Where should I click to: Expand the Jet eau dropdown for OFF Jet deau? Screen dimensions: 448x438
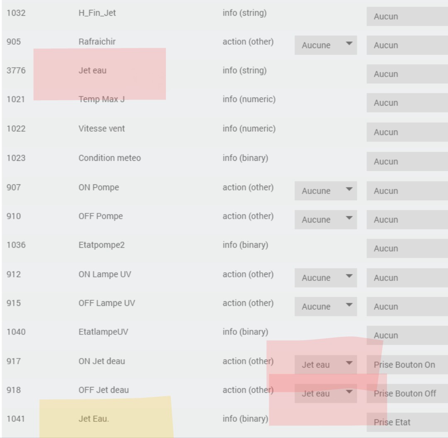326,394
